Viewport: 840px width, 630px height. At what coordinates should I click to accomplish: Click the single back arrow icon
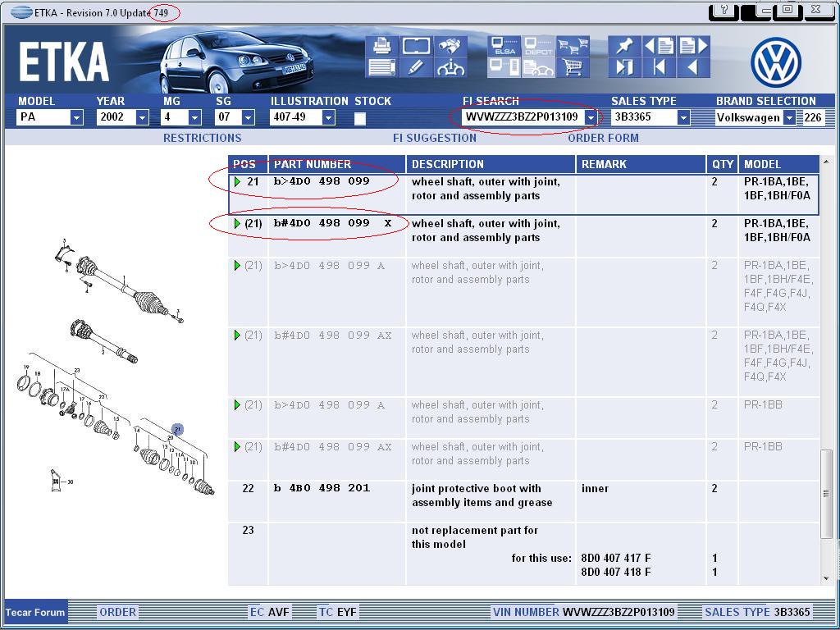point(694,67)
